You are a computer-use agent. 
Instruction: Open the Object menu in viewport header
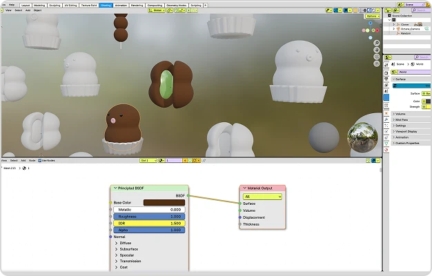[37, 10]
